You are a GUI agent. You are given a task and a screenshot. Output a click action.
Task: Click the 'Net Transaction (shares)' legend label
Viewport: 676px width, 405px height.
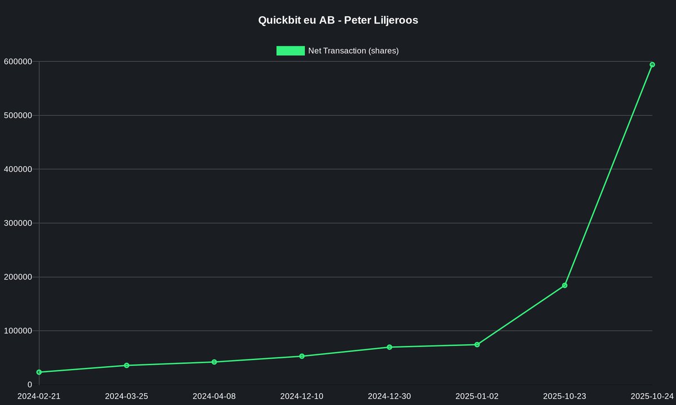pos(353,51)
